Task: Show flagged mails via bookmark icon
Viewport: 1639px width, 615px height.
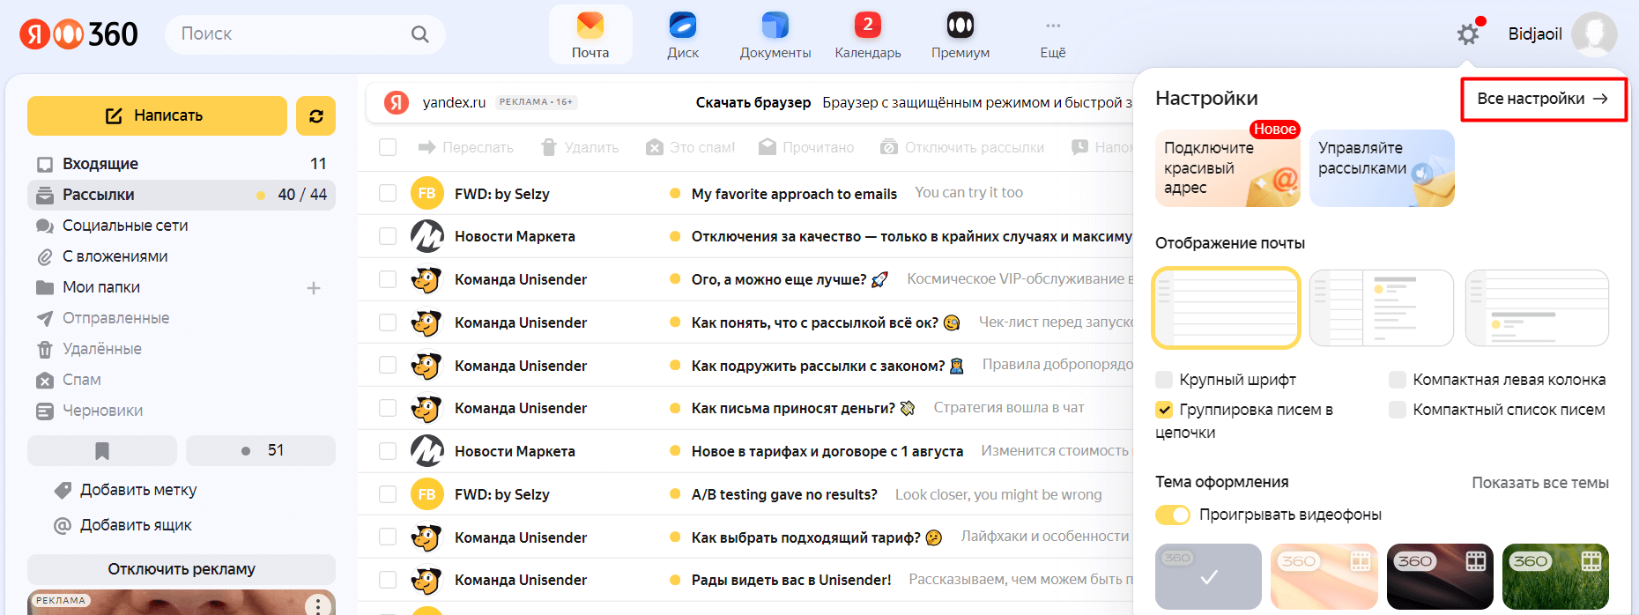Action: coord(102,450)
